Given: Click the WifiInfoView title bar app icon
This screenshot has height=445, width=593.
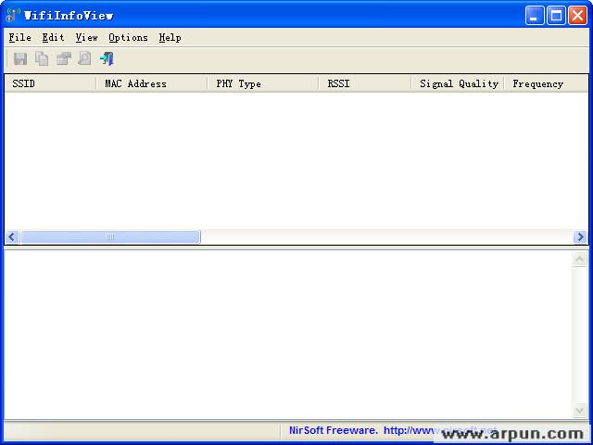Looking at the screenshot, I should tap(13, 15).
